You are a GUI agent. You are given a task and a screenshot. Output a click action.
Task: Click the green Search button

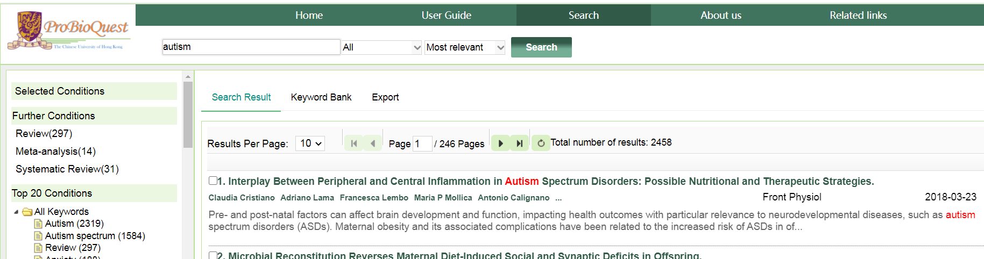coord(541,47)
